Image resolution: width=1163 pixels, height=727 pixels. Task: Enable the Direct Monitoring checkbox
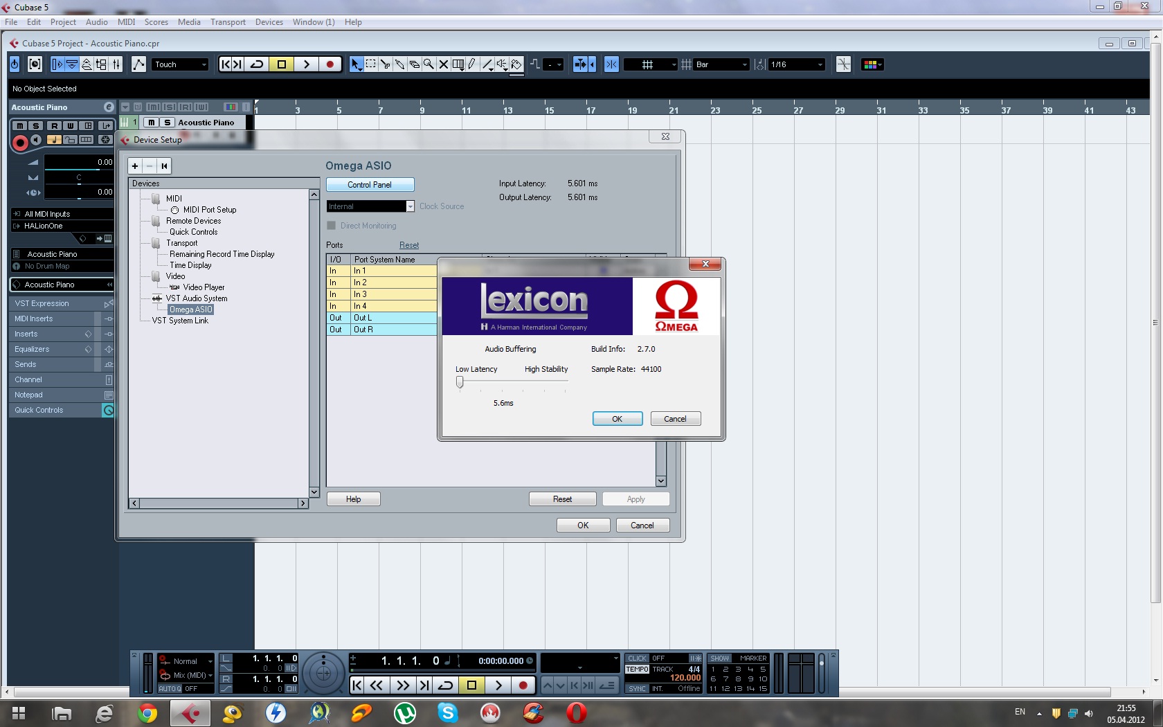tap(331, 226)
